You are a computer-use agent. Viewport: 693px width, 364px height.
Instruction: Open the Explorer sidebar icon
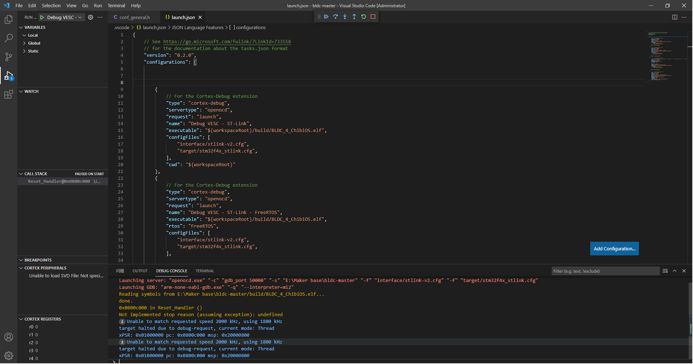pyautogui.click(x=8, y=20)
